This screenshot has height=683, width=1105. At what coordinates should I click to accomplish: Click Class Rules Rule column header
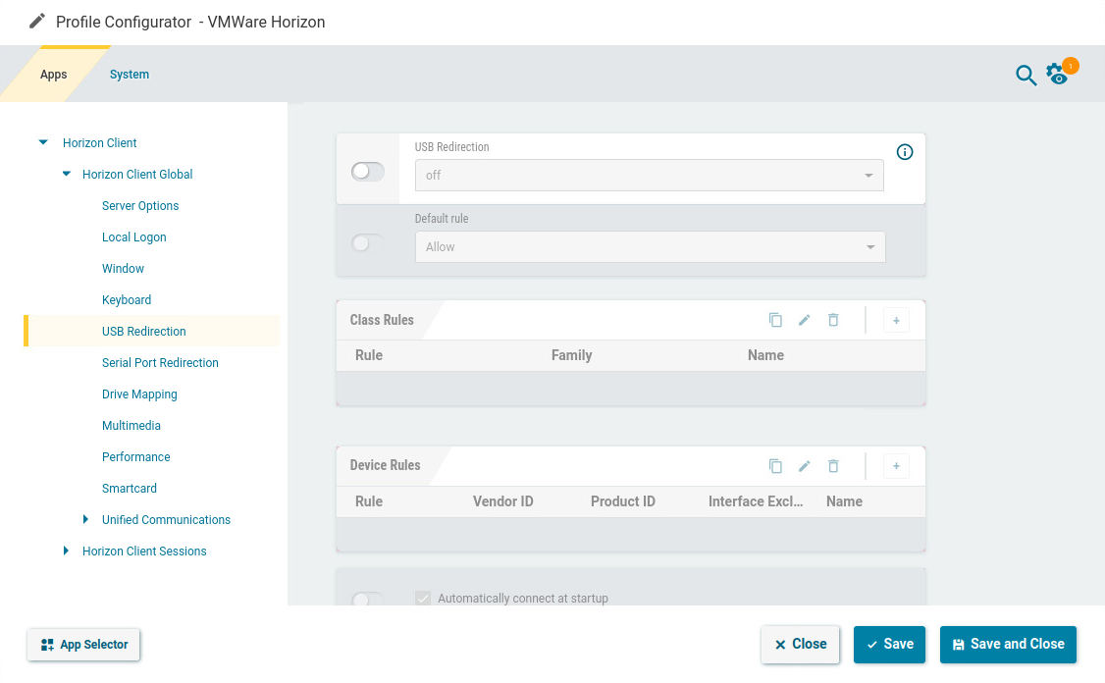point(369,355)
